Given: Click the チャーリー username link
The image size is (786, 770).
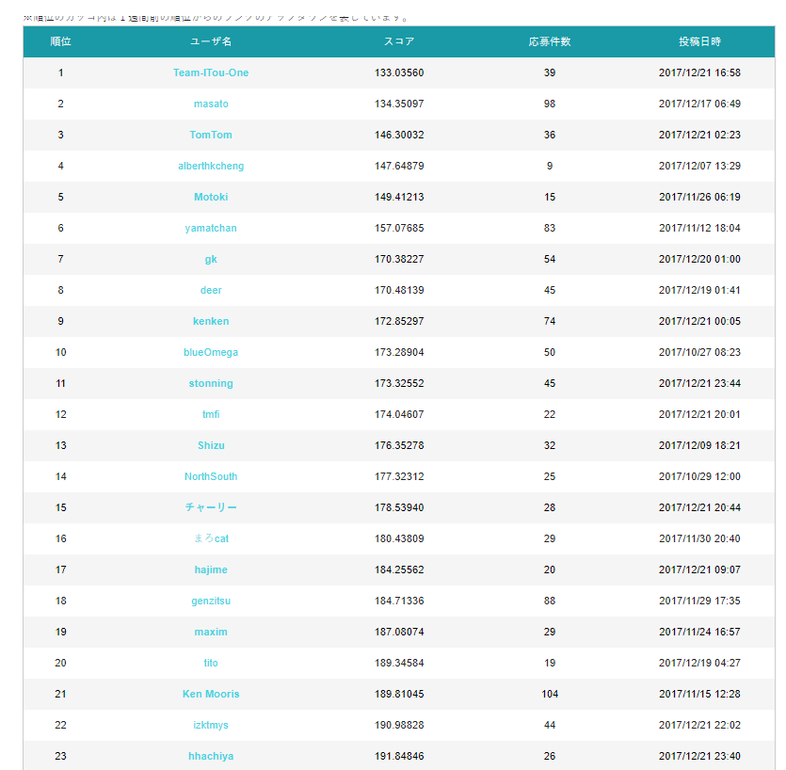Looking at the screenshot, I should (211, 507).
